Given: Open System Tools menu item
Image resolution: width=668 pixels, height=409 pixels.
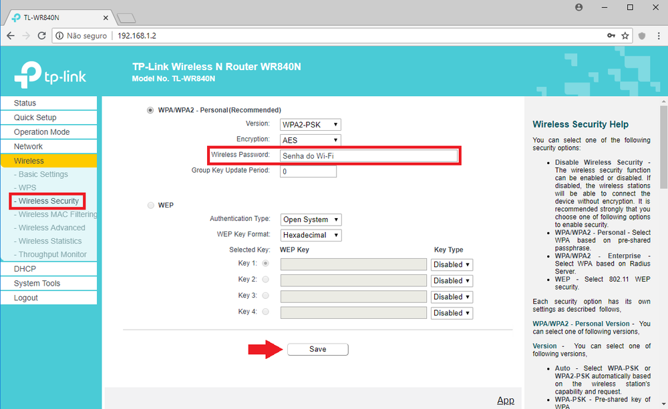Looking at the screenshot, I should click(49, 284).
